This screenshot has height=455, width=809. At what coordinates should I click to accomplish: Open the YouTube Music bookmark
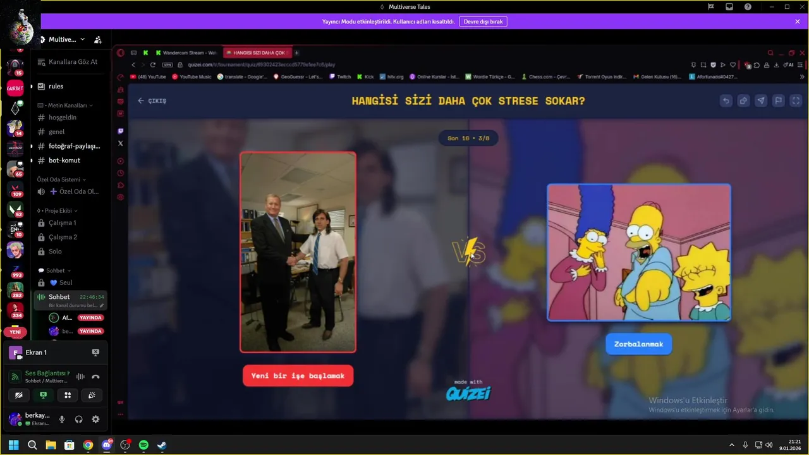click(192, 76)
